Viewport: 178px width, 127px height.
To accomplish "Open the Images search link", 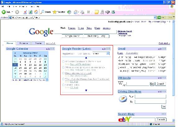I will pos(72,28).
